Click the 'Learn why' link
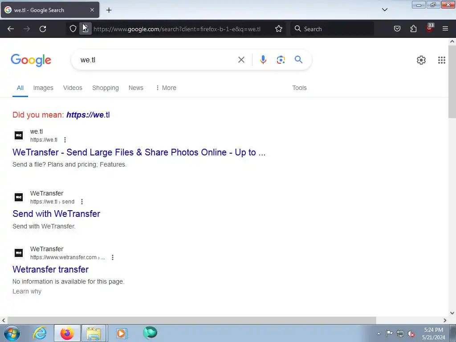Image resolution: width=456 pixels, height=342 pixels. [27, 291]
